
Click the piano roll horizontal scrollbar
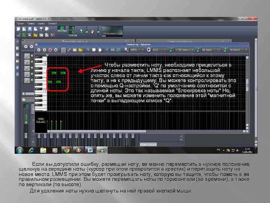(x=97, y=131)
